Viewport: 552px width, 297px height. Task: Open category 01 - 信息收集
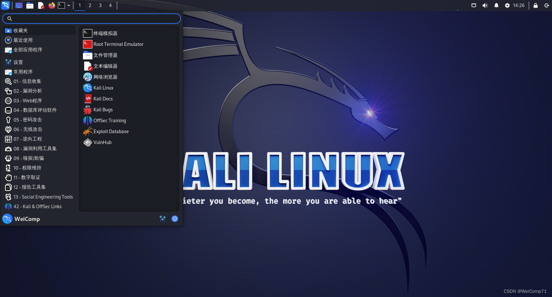click(x=39, y=81)
